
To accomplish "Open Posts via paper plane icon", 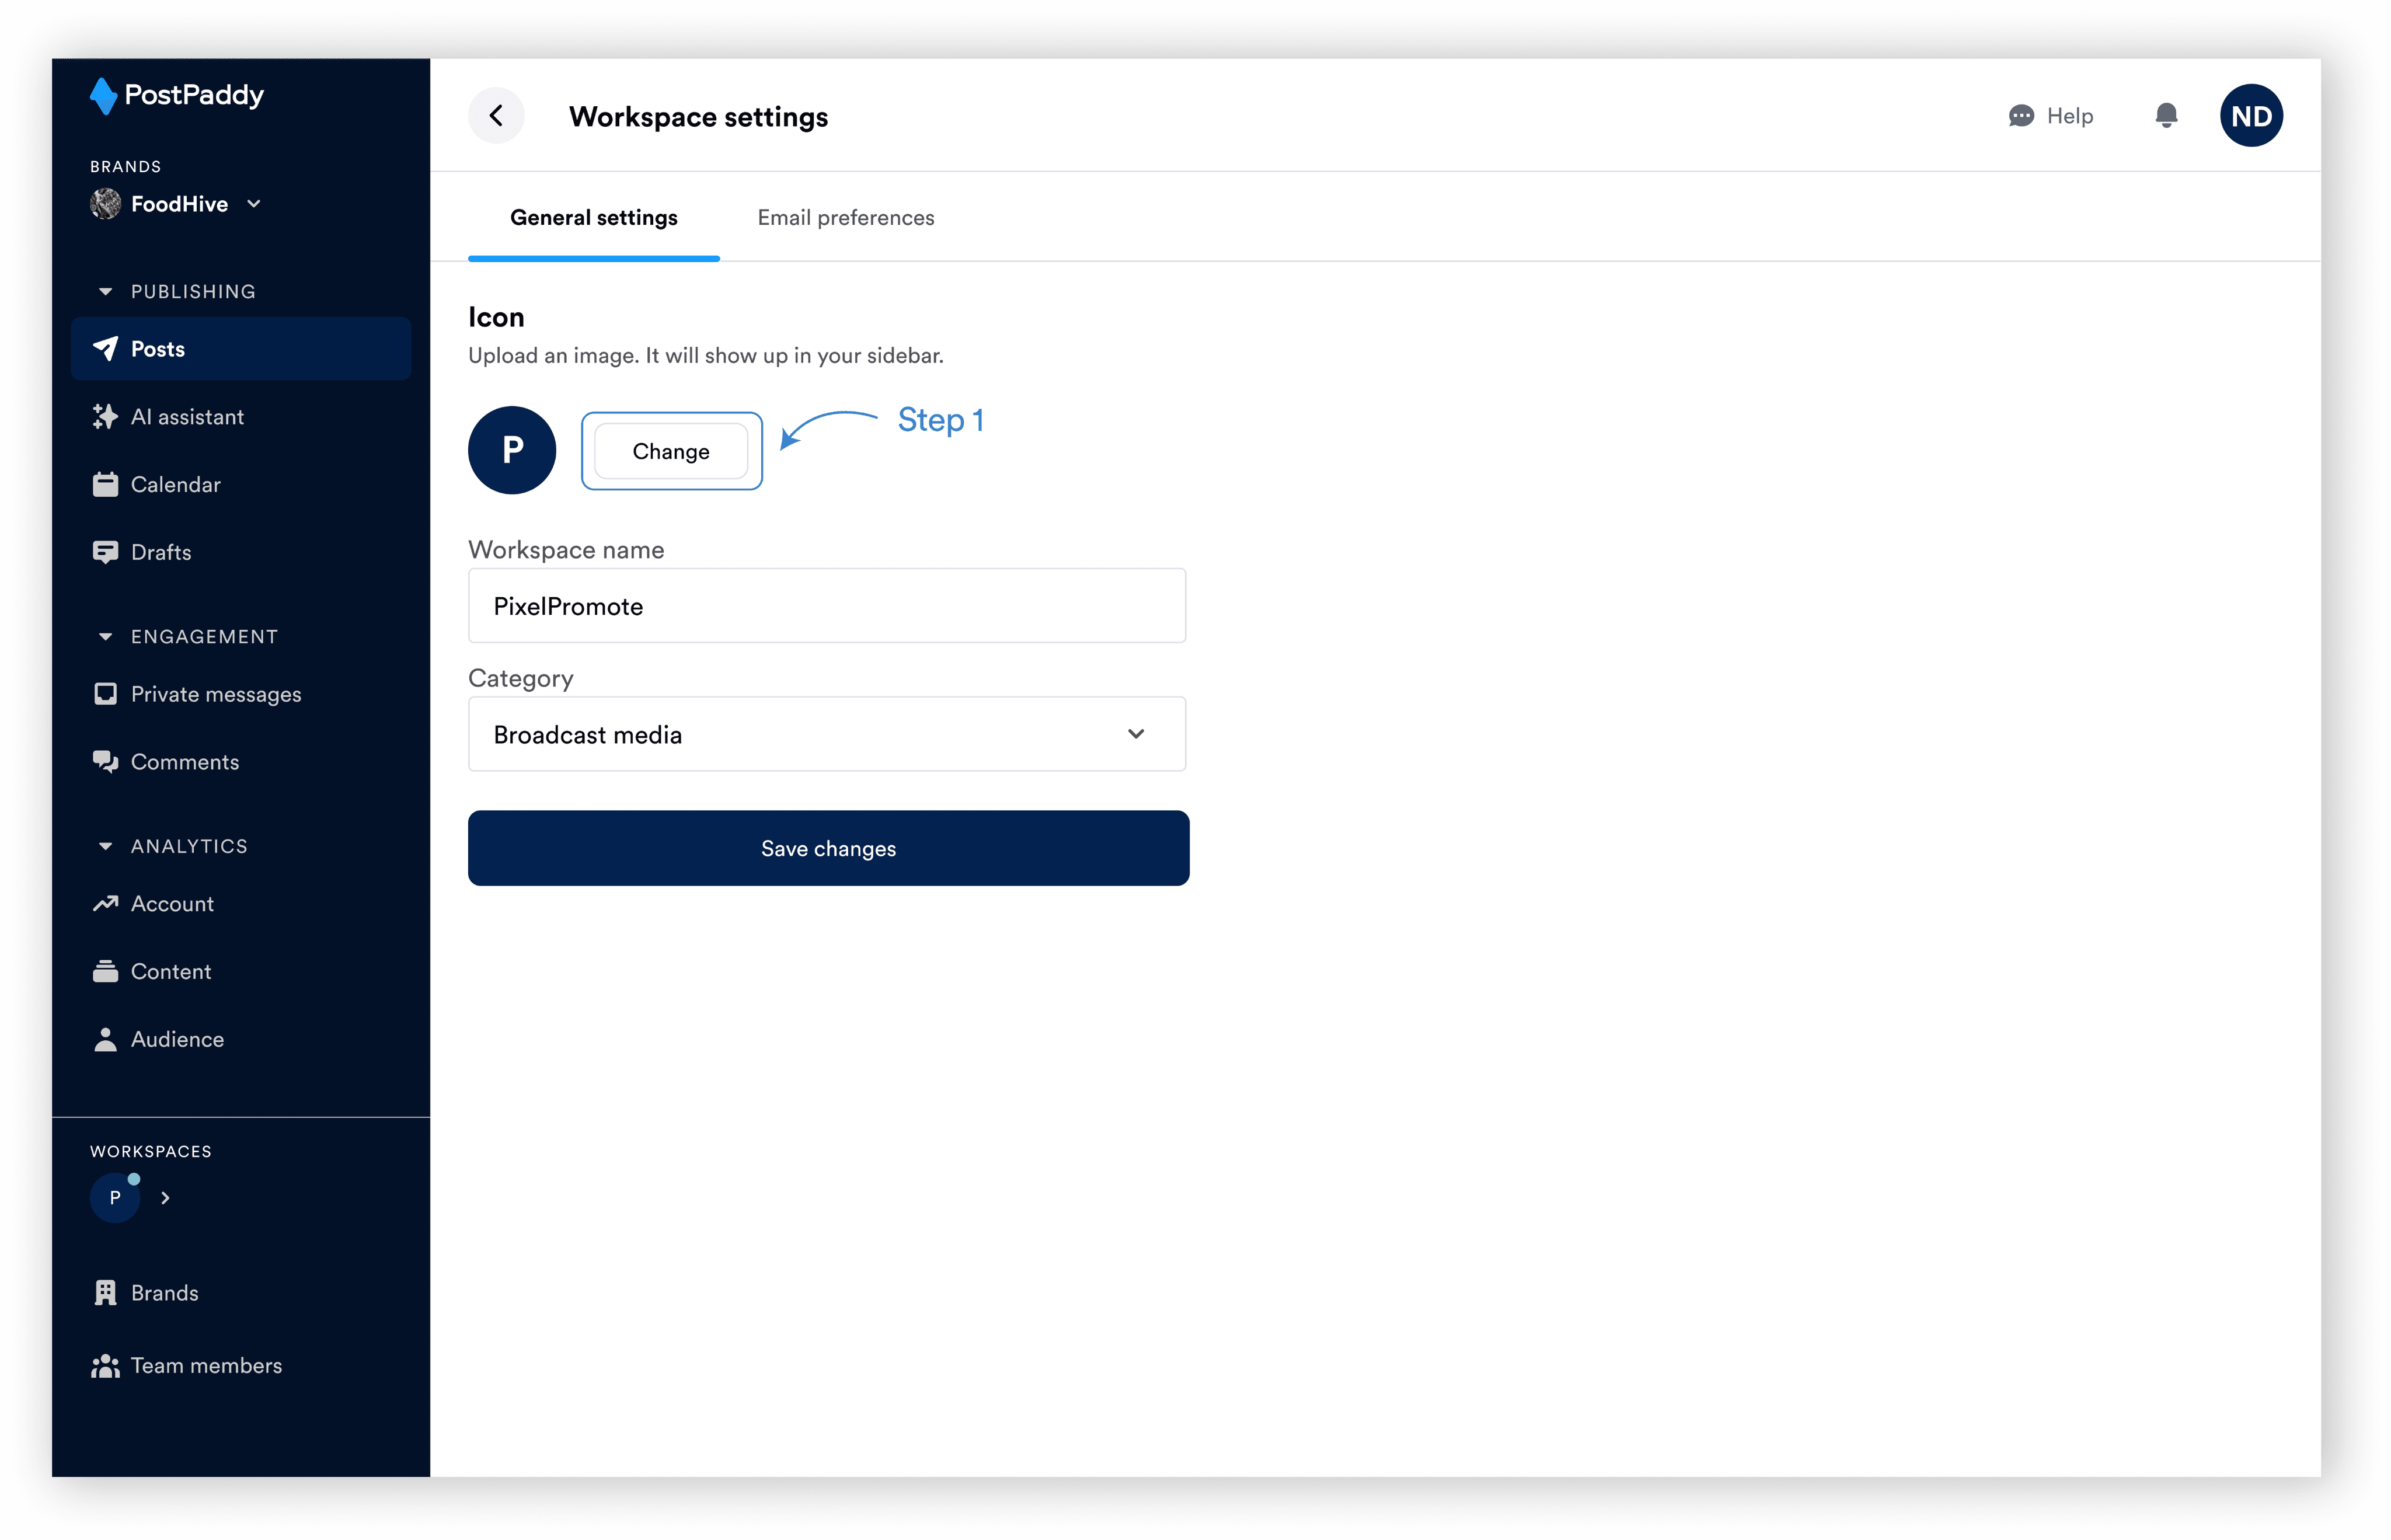I will 105,349.
